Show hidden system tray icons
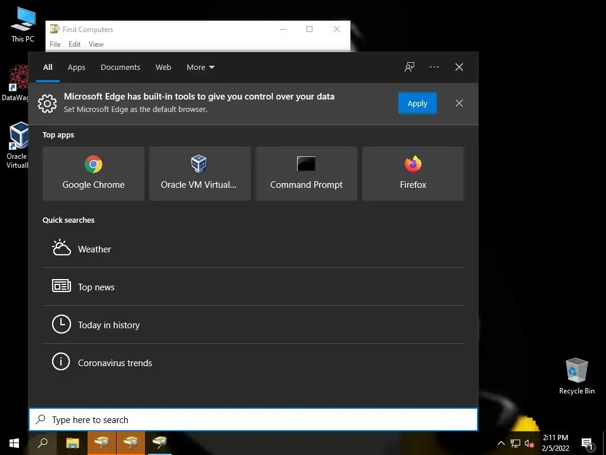The width and height of the screenshot is (606, 455). point(501,443)
